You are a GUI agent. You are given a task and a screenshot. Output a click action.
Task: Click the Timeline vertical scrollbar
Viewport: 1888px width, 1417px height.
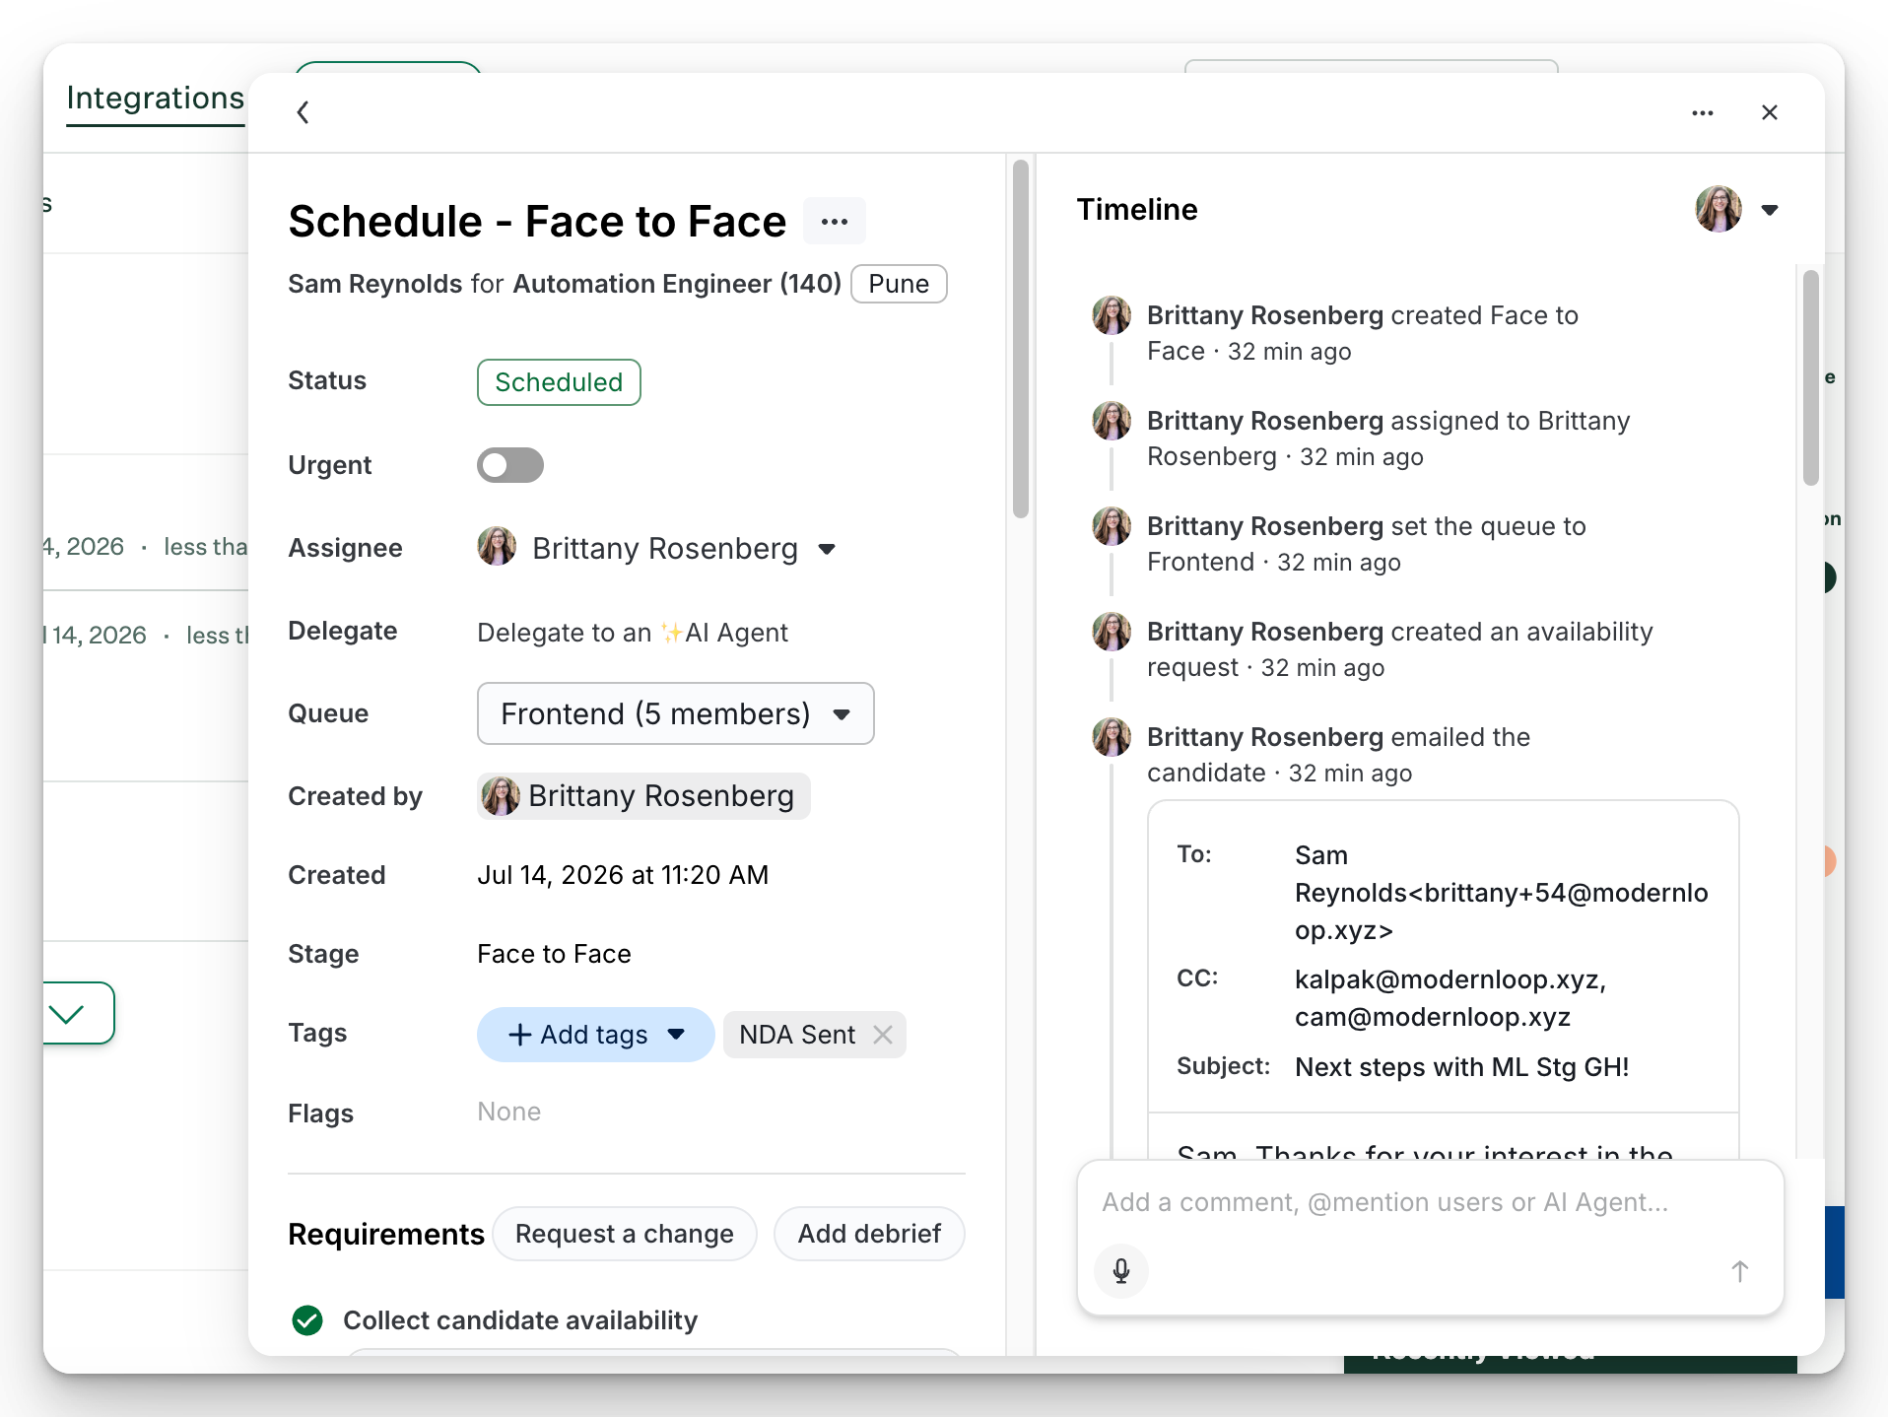(x=1811, y=378)
